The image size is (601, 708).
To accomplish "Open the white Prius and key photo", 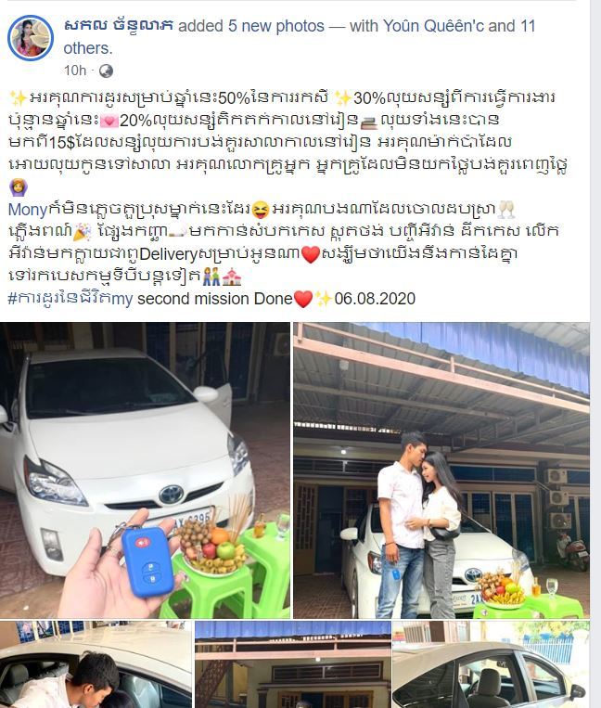I will pyautogui.click(x=145, y=470).
